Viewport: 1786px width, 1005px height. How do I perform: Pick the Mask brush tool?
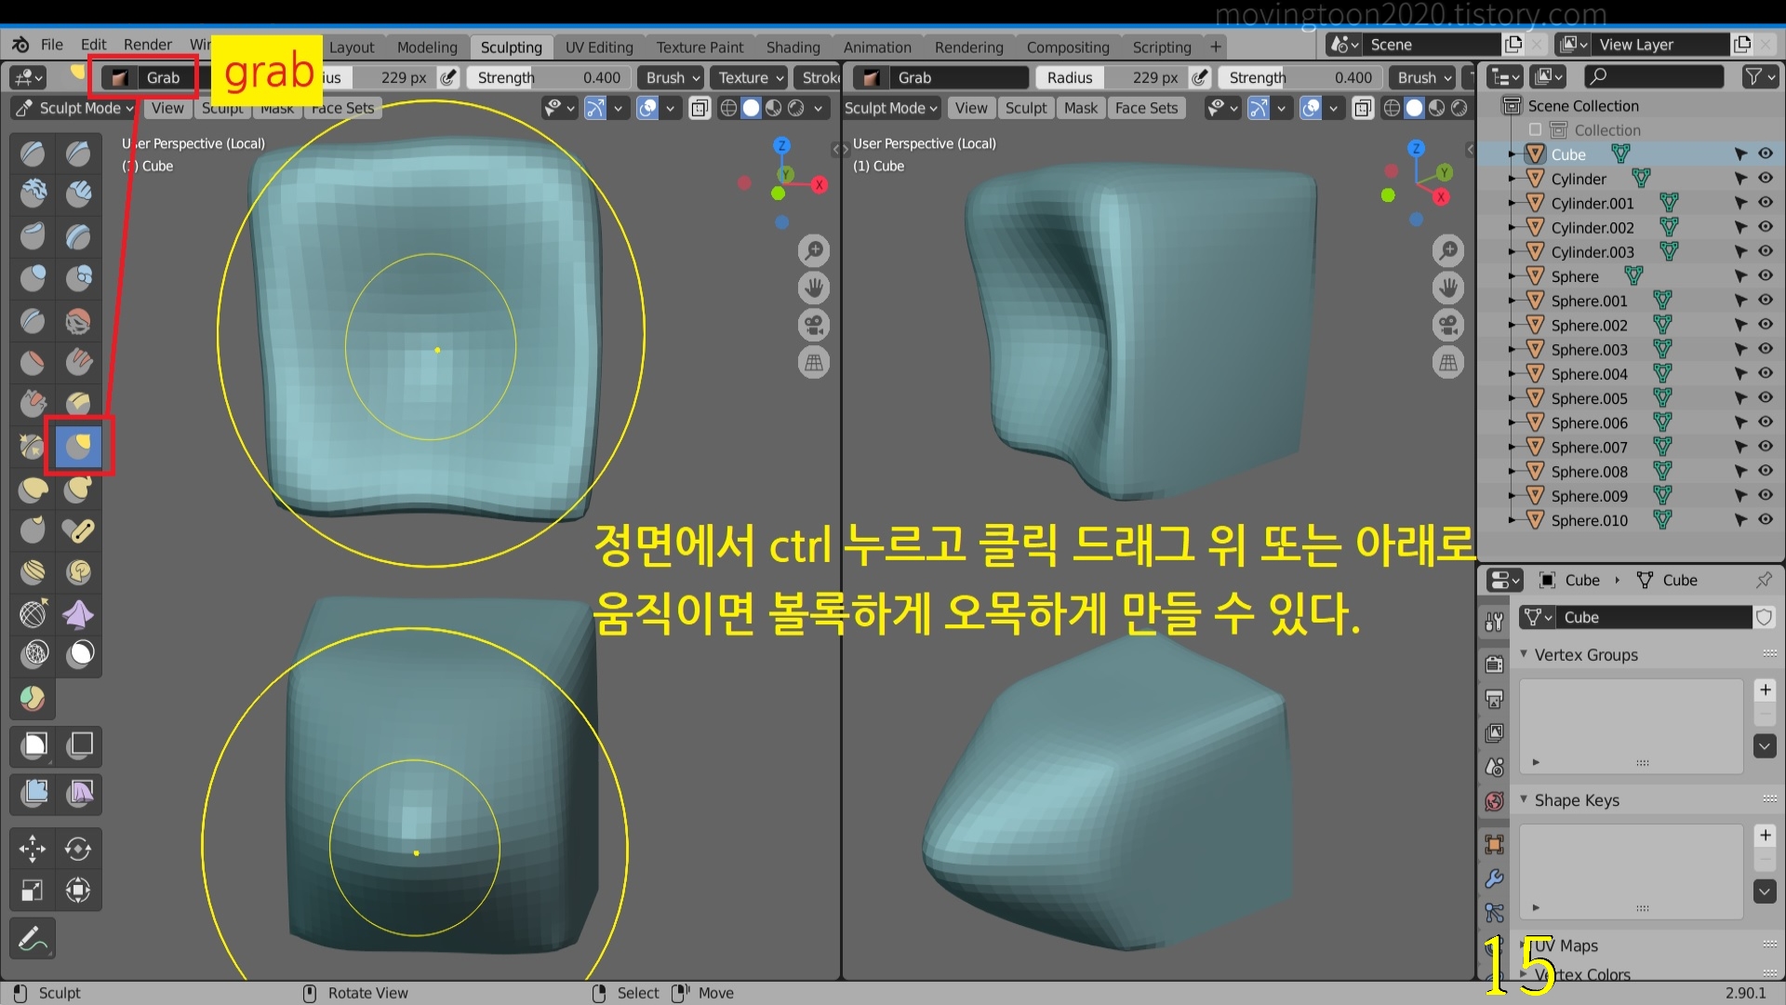(78, 654)
